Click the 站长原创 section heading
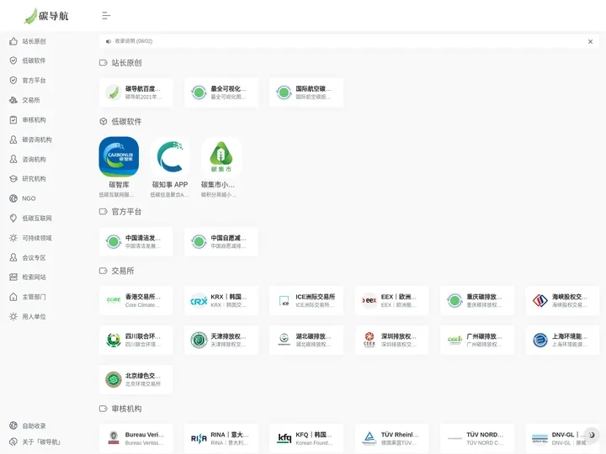The width and height of the screenshot is (606, 454). [x=126, y=63]
